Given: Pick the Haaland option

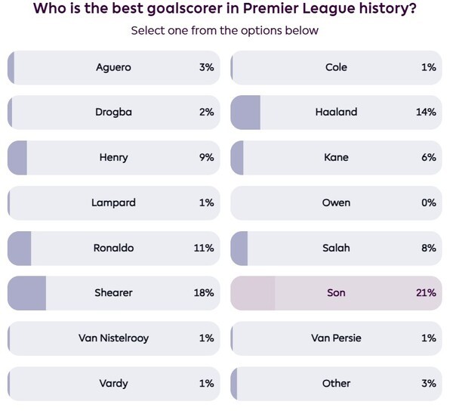Looking at the screenshot, I should tap(336, 112).
